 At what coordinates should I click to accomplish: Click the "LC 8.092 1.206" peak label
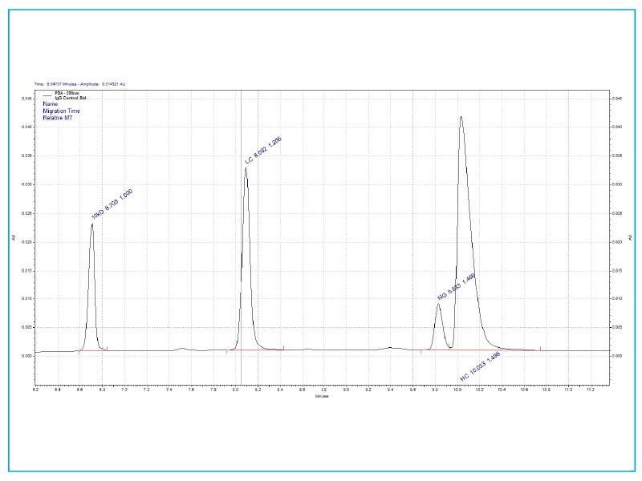[x=264, y=151]
